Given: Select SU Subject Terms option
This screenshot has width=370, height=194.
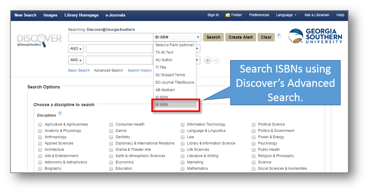Looking at the screenshot, I should point(175,75).
